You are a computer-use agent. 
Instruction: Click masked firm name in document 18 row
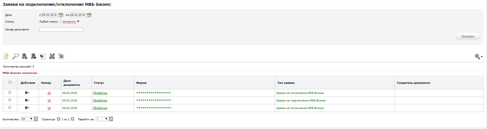click(x=154, y=108)
